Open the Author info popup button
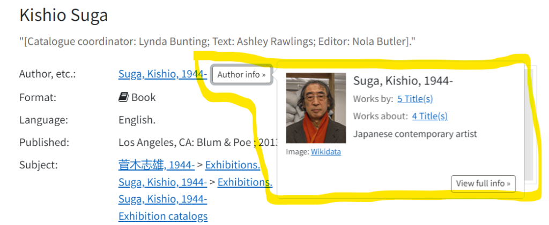549x225 pixels. point(242,75)
